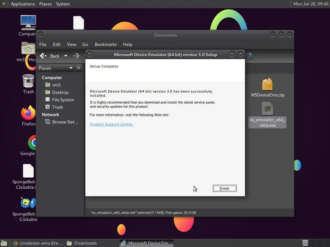Click the Finish button in the setup dialog
The height and width of the screenshot is (247, 330).
225,188
